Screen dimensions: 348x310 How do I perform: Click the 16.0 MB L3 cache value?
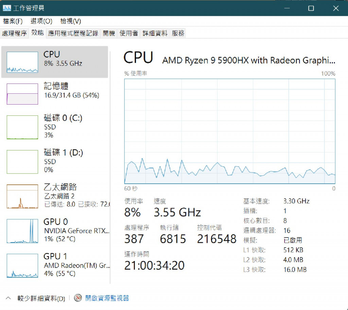click(295, 269)
